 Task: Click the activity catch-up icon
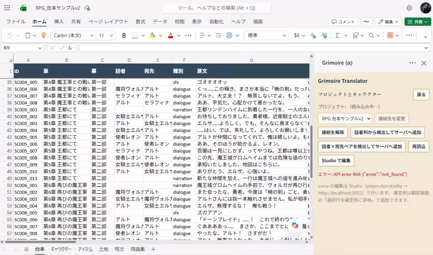366,22
